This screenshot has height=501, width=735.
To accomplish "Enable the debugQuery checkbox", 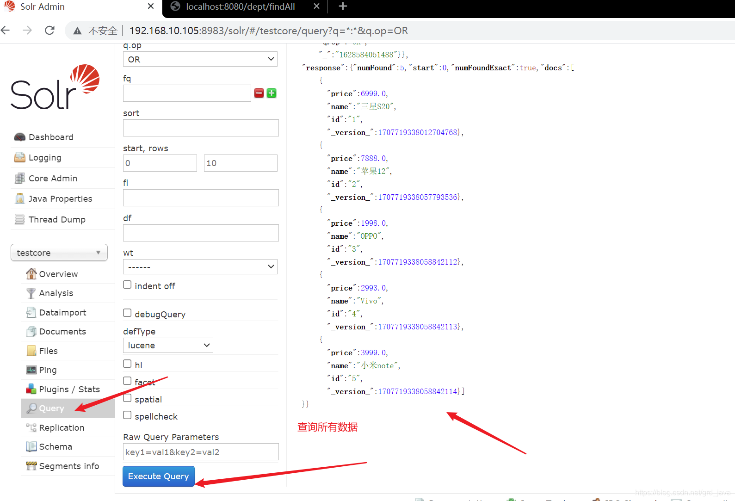I will (127, 313).
